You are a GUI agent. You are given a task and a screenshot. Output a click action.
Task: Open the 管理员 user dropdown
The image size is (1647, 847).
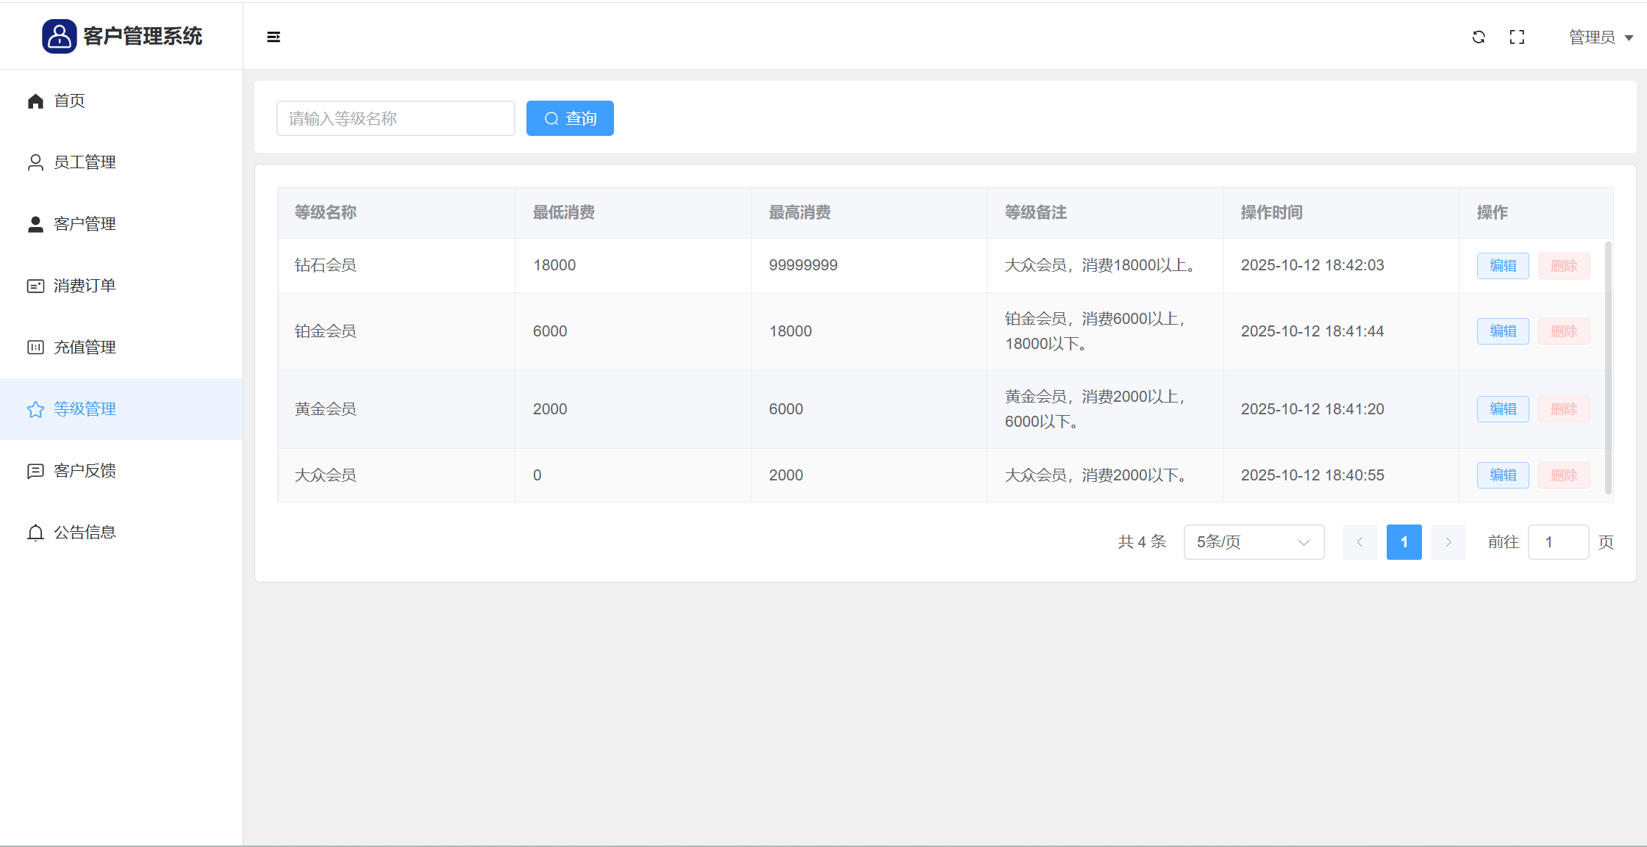[1600, 37]
